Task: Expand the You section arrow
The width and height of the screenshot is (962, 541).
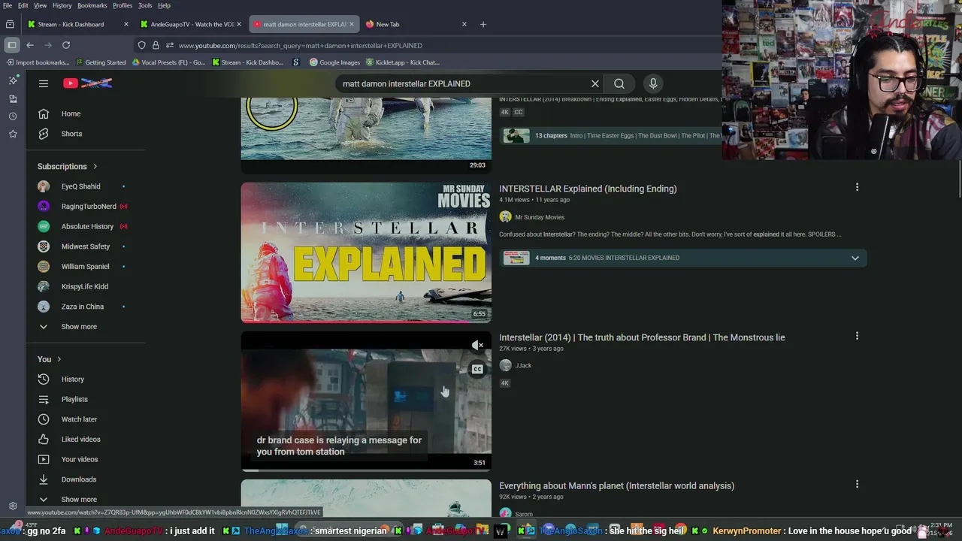Action: [x=59, y=359]
